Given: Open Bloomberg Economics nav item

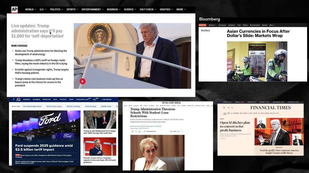Looking at the screenshot, I should tap(222, 25).
